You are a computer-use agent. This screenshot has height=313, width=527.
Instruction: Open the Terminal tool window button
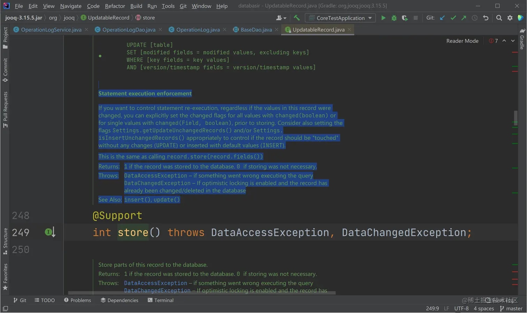(160, 300)
